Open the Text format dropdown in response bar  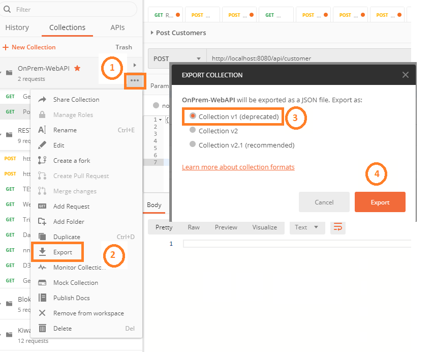(x=307, y=227)
